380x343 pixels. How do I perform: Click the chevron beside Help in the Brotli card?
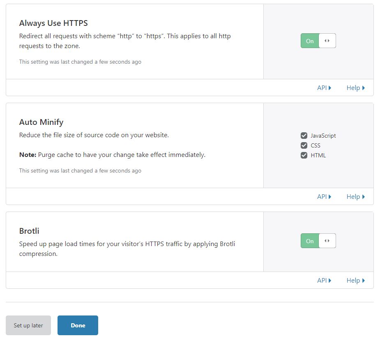click(x=363, y=280)
